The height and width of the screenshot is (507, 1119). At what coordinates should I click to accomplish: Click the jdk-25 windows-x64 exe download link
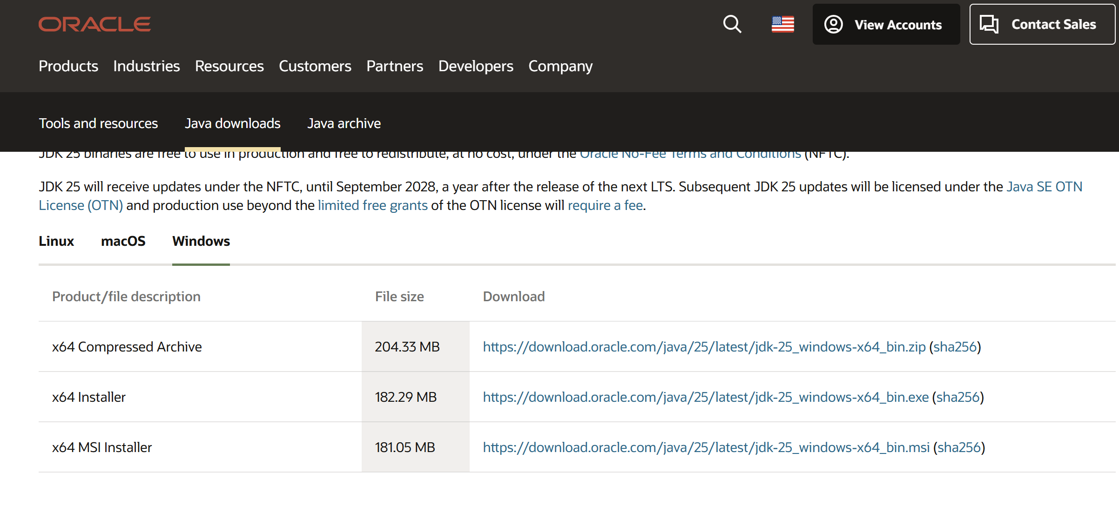click(x=705, y=397)
